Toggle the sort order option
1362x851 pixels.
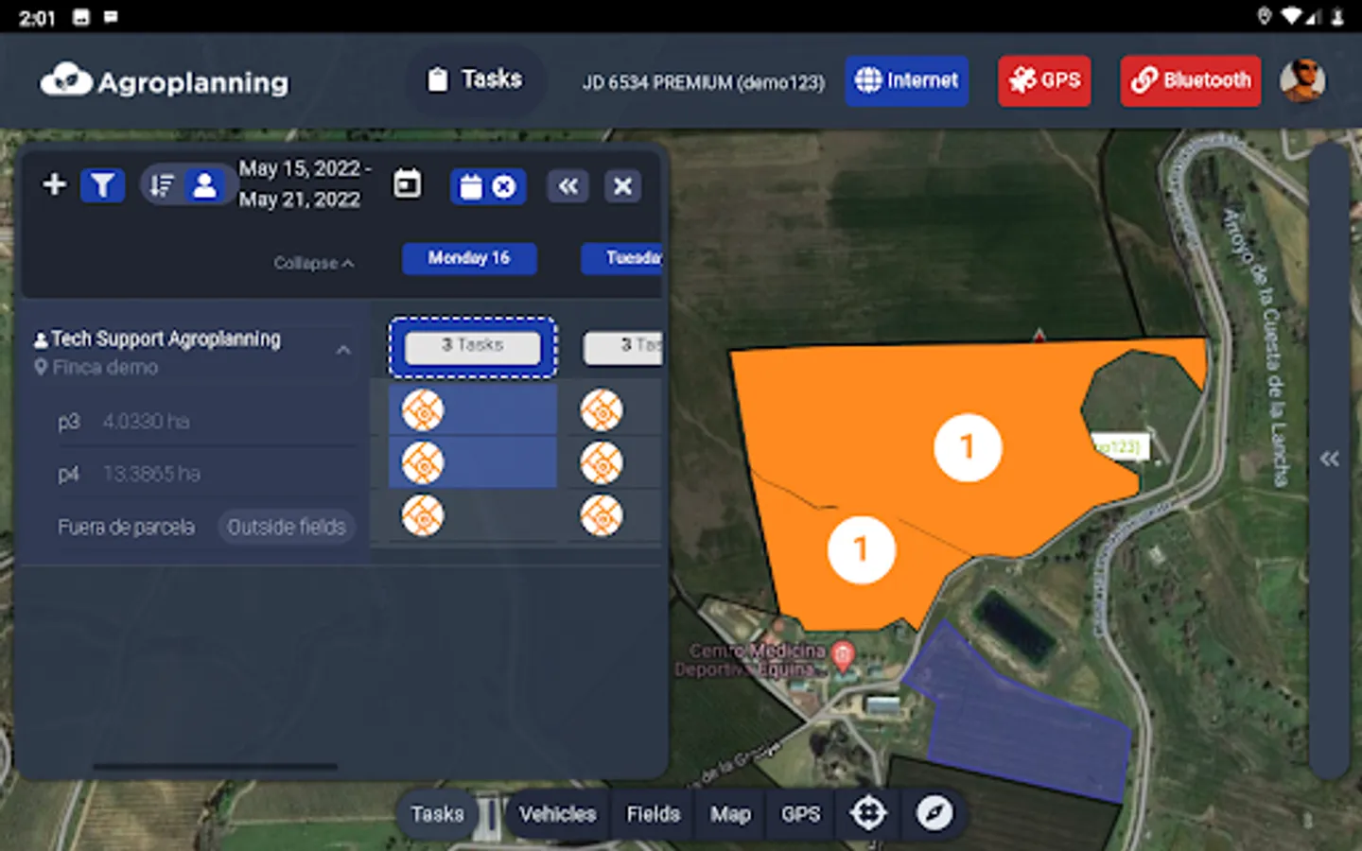163,185
